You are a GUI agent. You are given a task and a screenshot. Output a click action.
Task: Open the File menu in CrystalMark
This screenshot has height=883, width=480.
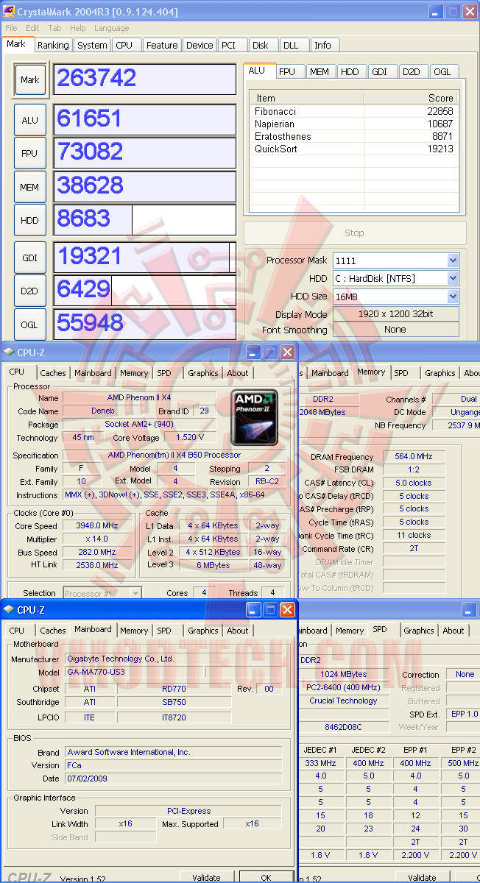pyautogui.click(x=12, y=28)
